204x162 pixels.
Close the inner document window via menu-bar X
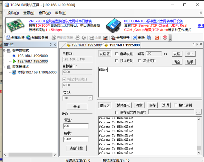(201, 13)
